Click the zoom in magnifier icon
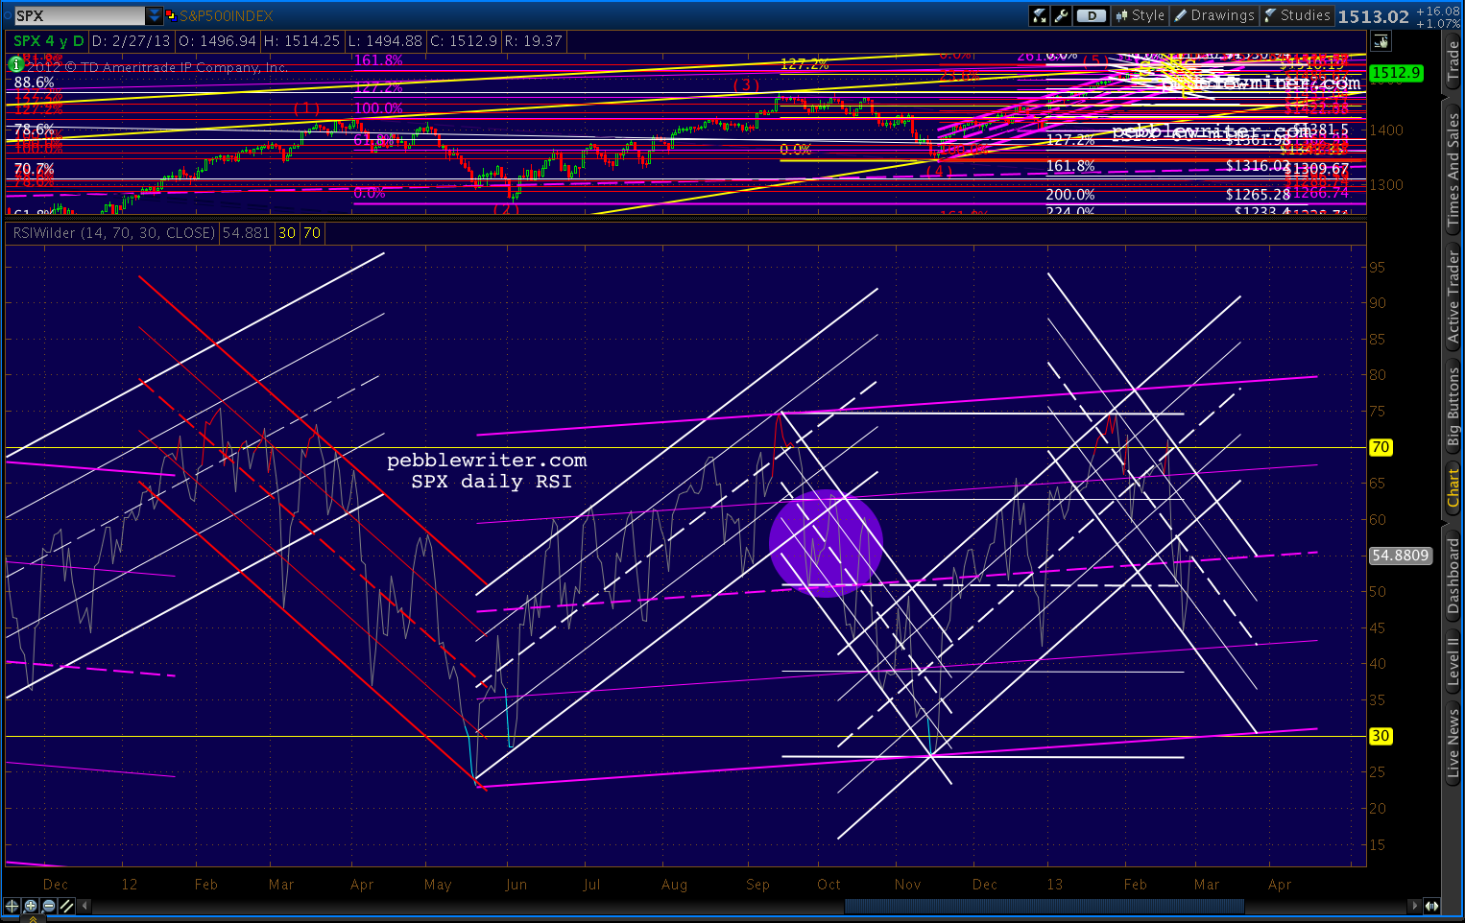1465x923 pixels. 31,906
